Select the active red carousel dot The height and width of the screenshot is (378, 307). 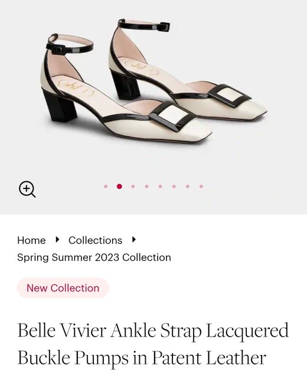pos(119,187)
